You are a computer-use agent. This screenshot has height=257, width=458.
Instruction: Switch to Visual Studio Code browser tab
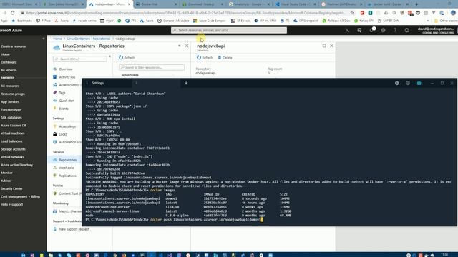pyautogui.click(x=296, y=4)
